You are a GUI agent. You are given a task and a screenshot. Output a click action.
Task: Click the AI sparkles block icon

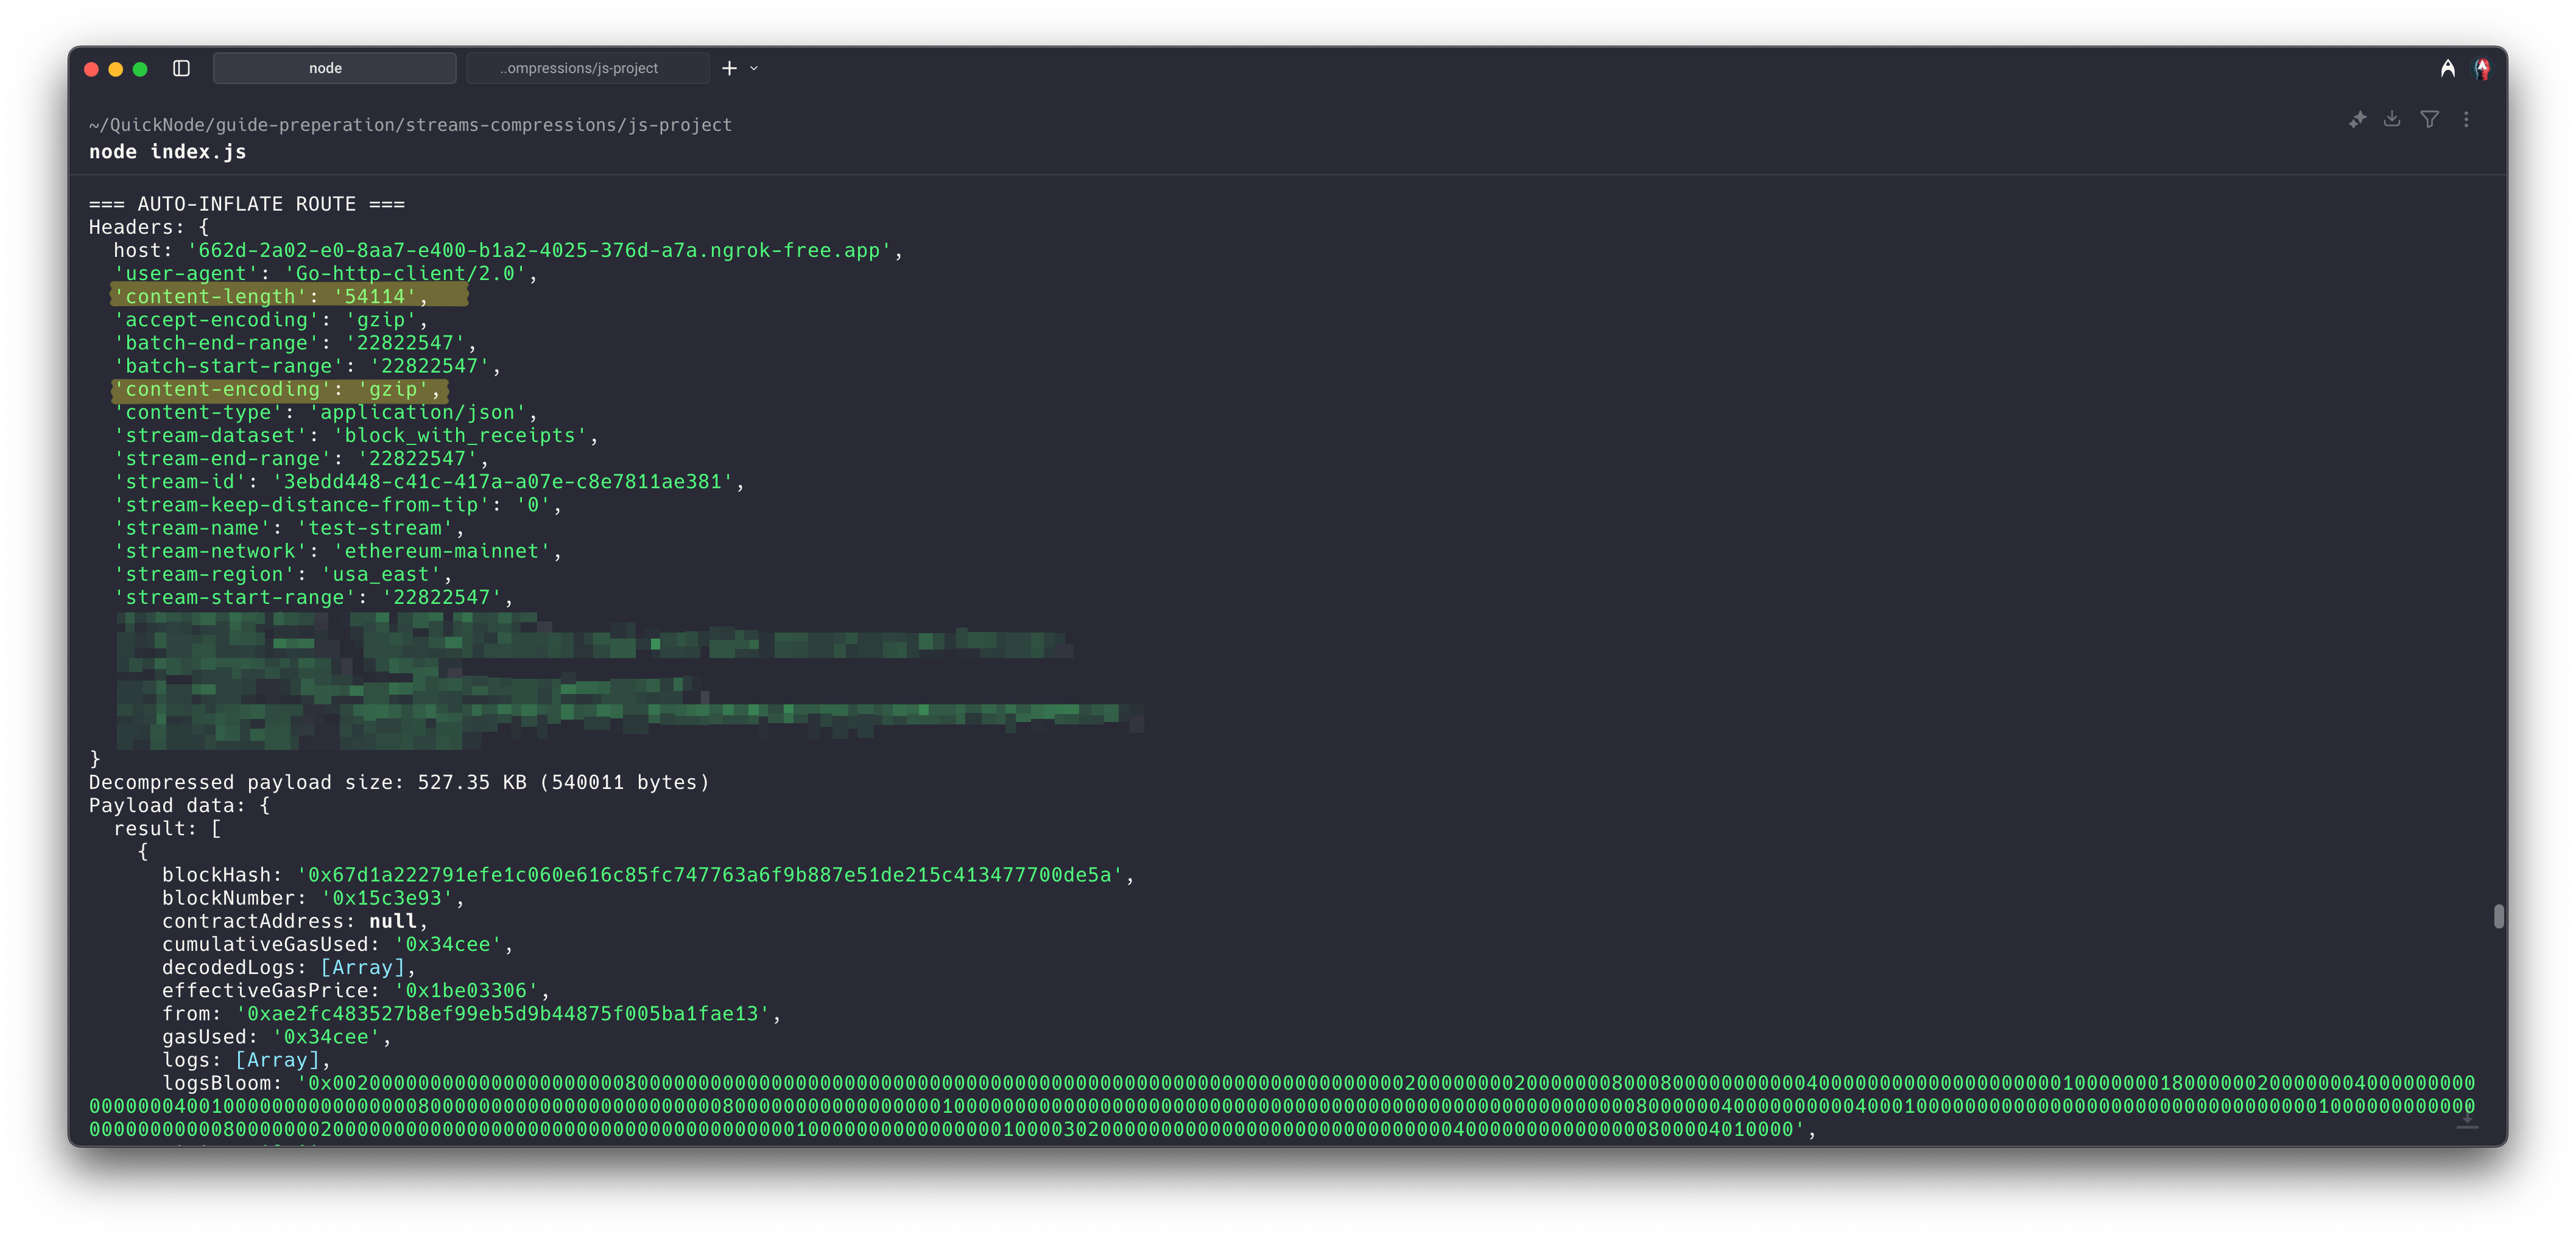point(2357,120)
